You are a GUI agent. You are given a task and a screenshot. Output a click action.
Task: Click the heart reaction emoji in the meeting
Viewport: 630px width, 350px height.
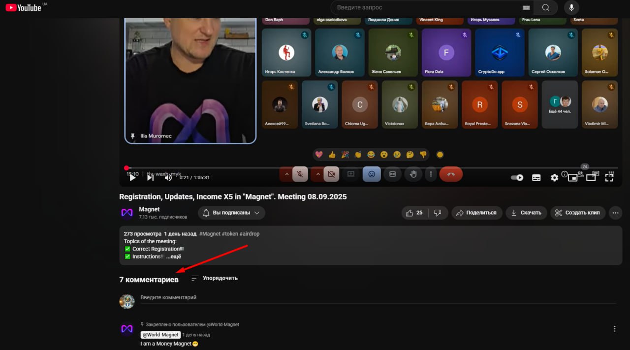[x=319, y=155]
